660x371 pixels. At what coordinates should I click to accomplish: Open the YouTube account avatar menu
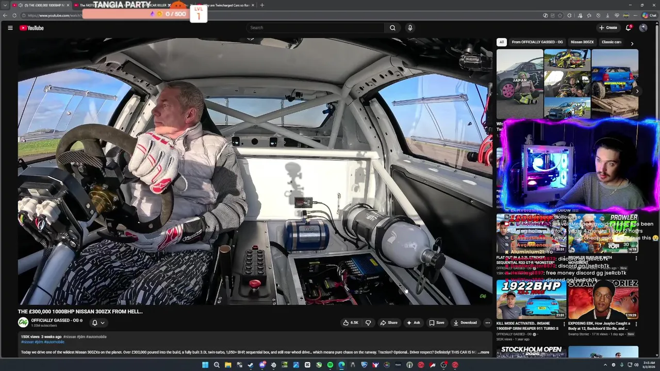643,28
